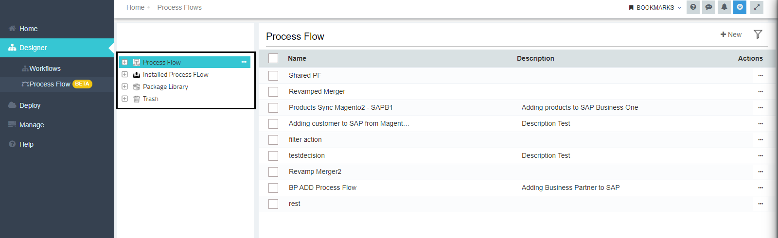Click the help question mark icon

[x=693, y=7]
